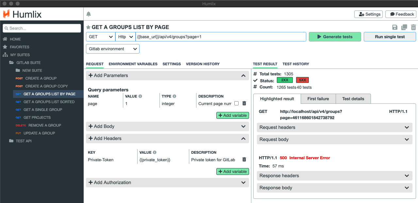Click the save floppy disk icon
Screen dimensions: 418x203
tap(395, 27)
